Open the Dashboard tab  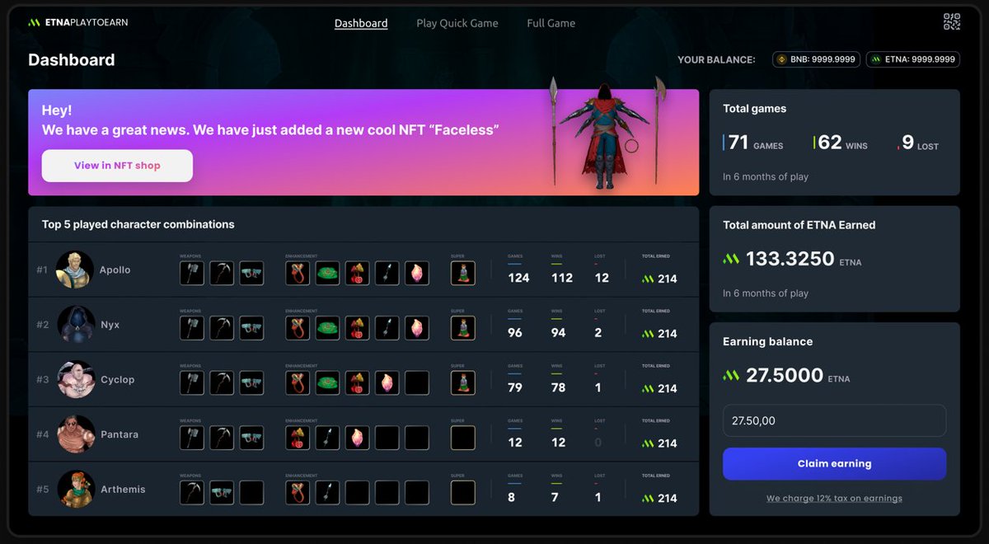361,23
